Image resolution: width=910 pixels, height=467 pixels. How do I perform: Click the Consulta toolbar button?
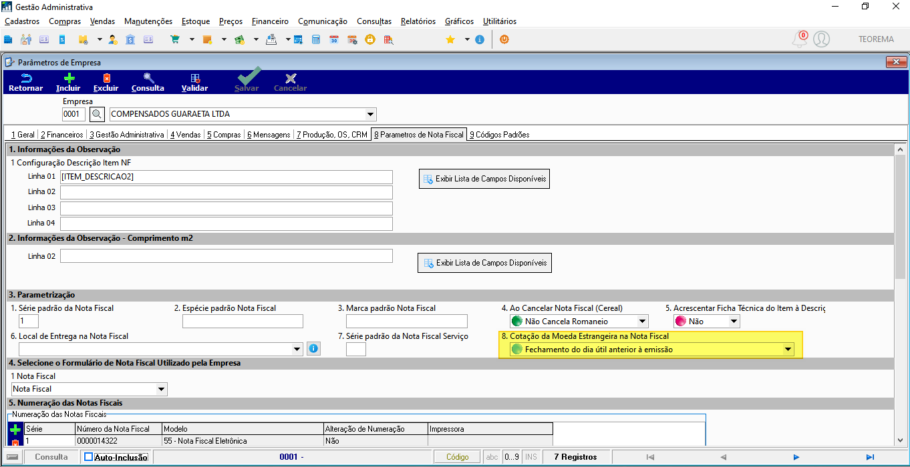148,83
